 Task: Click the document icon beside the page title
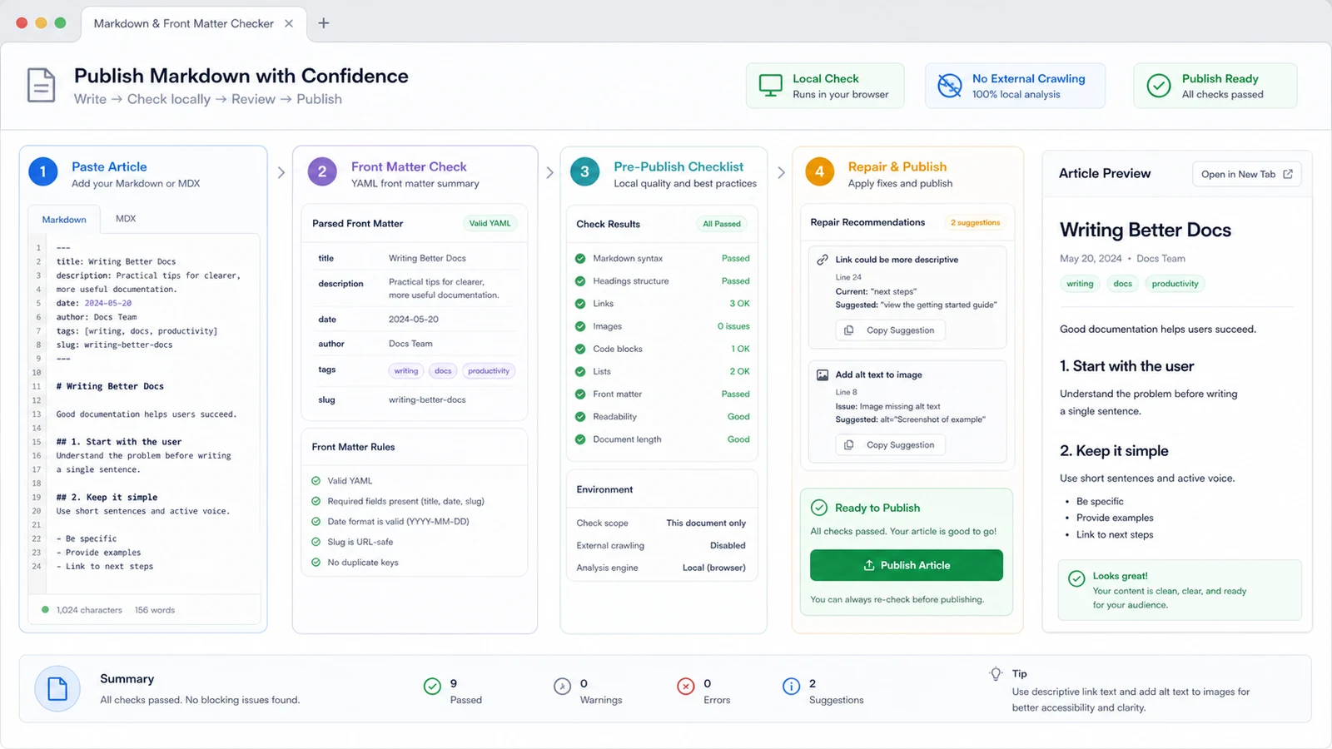click(42, 86)
